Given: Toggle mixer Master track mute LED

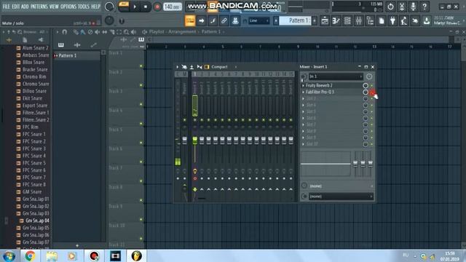Looking at the screenshot, I should 184,120.
